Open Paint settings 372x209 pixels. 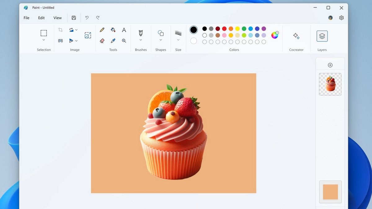[x=341, y=18]
